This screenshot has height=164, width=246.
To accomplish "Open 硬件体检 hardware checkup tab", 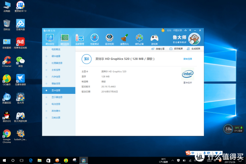I will coord(50,39).
